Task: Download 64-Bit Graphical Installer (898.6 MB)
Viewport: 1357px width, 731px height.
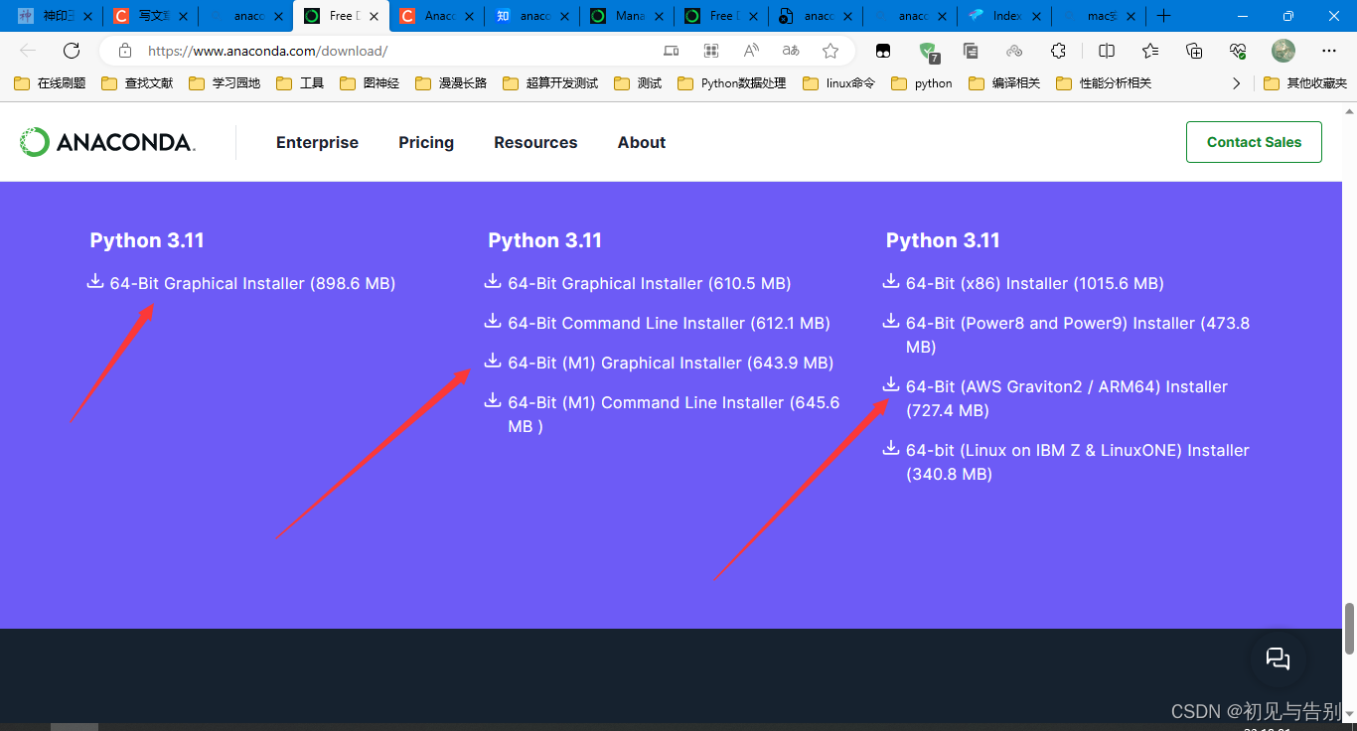Action: [252, 283]
